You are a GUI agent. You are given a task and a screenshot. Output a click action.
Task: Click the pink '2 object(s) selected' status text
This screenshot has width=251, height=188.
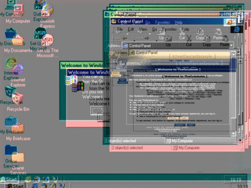tap(127, 148)
